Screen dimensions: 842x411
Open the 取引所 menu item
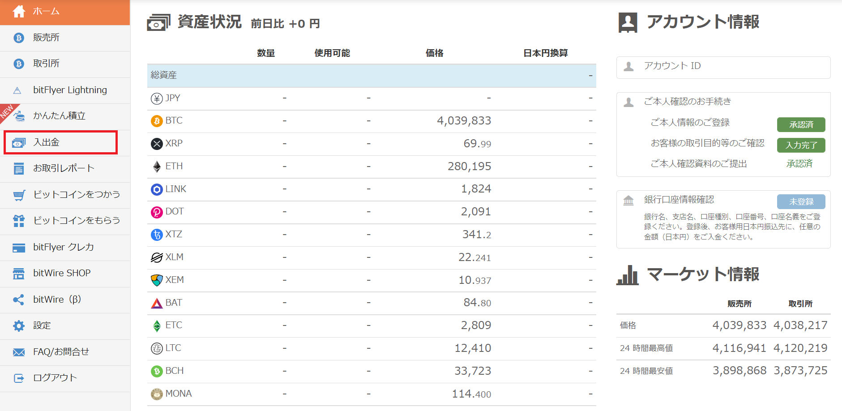coord(65,64)
